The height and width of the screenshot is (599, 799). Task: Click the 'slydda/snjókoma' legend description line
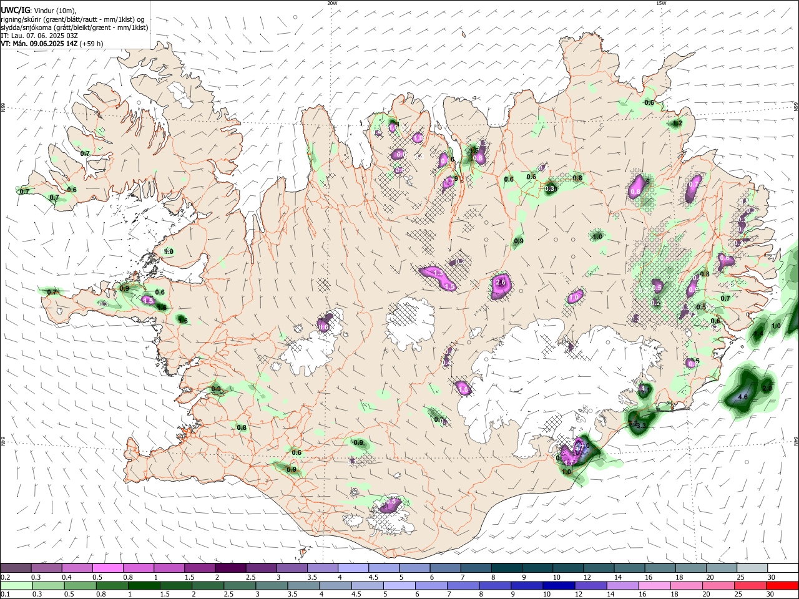pyautogui.click(x=74, y=27)
